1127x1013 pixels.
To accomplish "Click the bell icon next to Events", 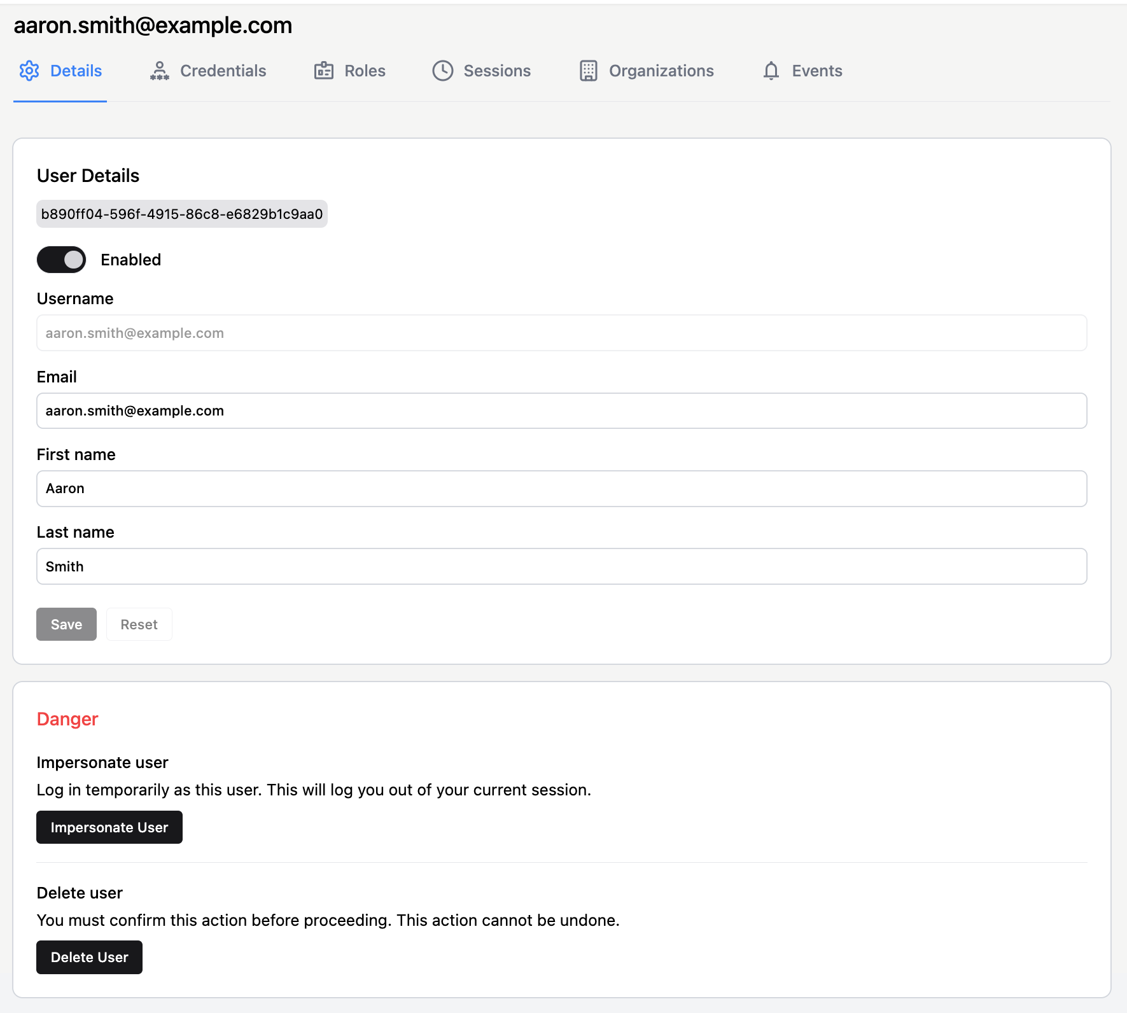I will [771, 71].
